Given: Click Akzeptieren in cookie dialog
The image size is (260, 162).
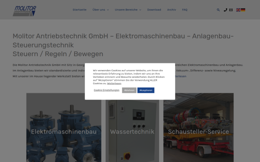Looking at the screenshot, I should pos(146,90).
